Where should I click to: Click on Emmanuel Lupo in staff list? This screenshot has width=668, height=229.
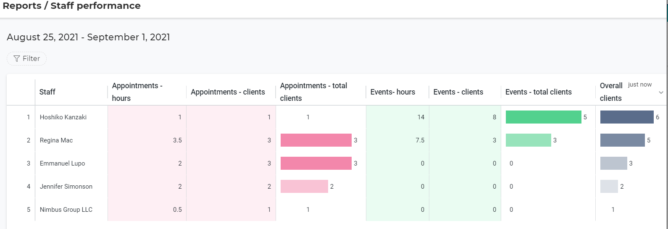click(x=62, y=163)
